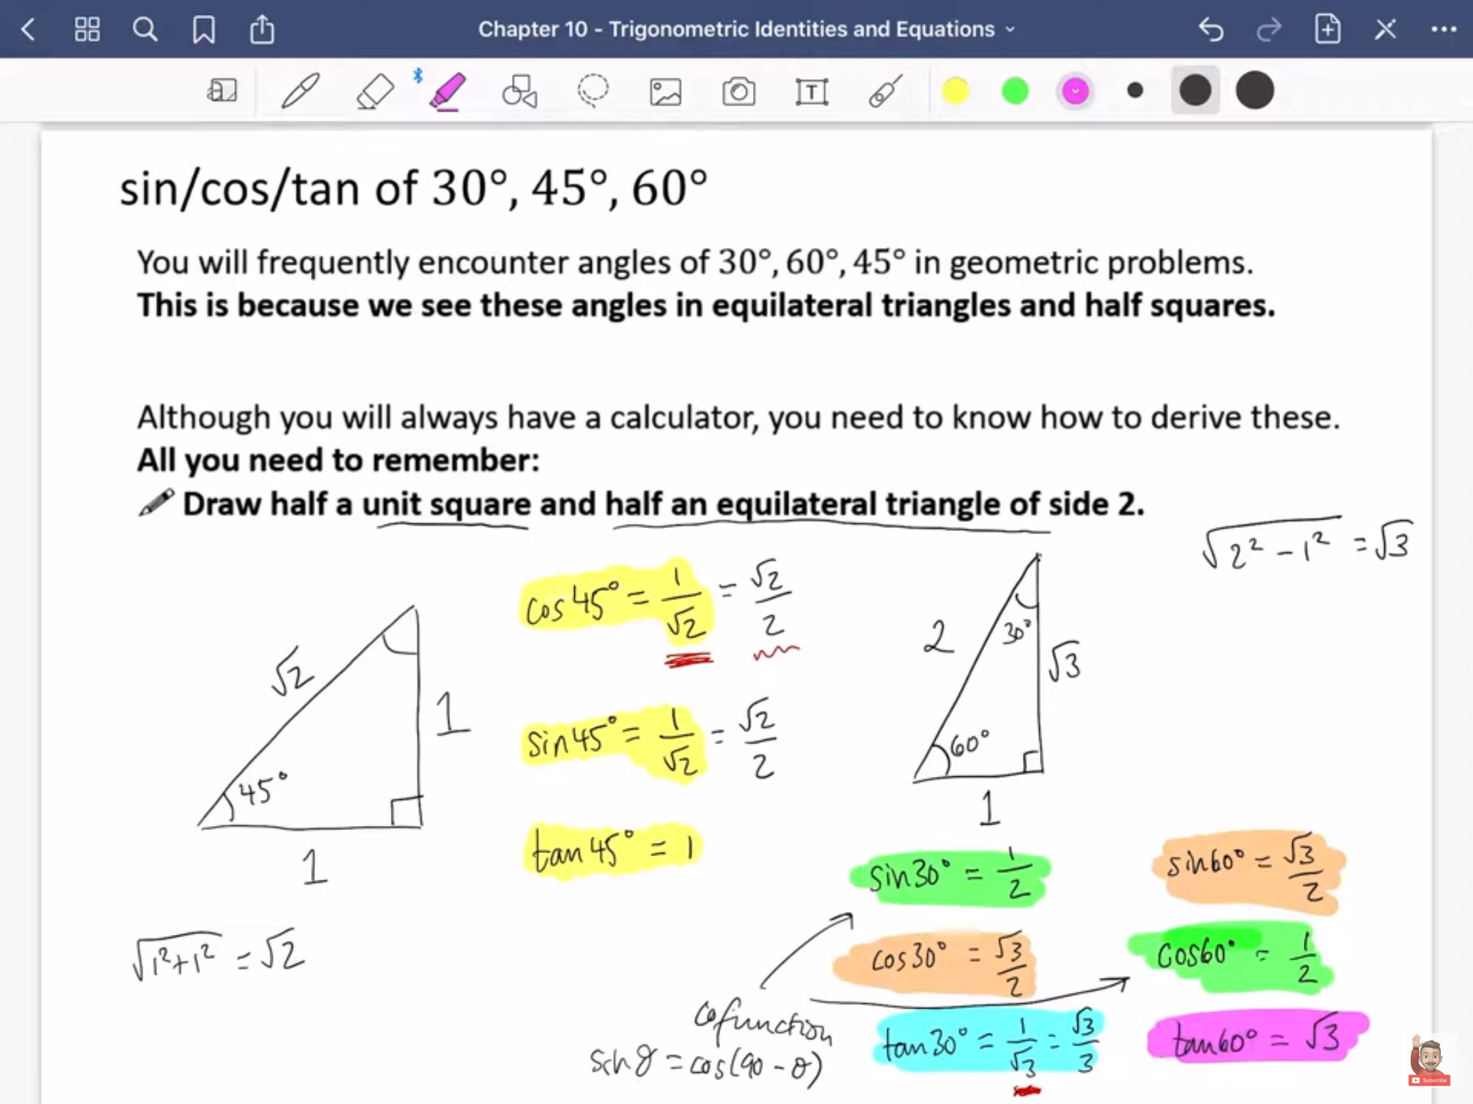Open the share and export menu
This screenshot has height=1104, width=1473.
tap(262, 29)
